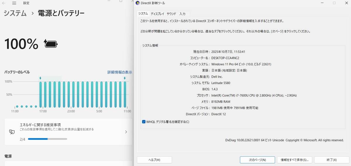Click the エネルギーに関する推奨事項 card title
This screenshot has width=351, height=166.
pos(40,125)
